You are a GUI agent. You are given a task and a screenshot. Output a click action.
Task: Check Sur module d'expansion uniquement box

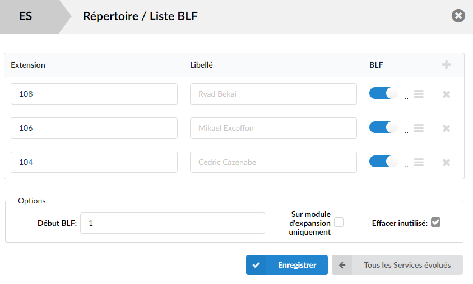338,223
